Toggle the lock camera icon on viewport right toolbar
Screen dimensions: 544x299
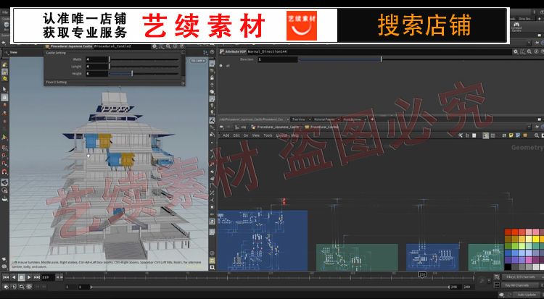coord(212,77)
